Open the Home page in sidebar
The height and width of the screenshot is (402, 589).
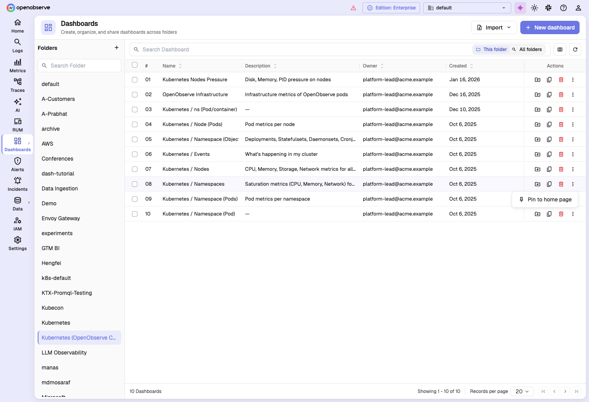pos(18,26)
